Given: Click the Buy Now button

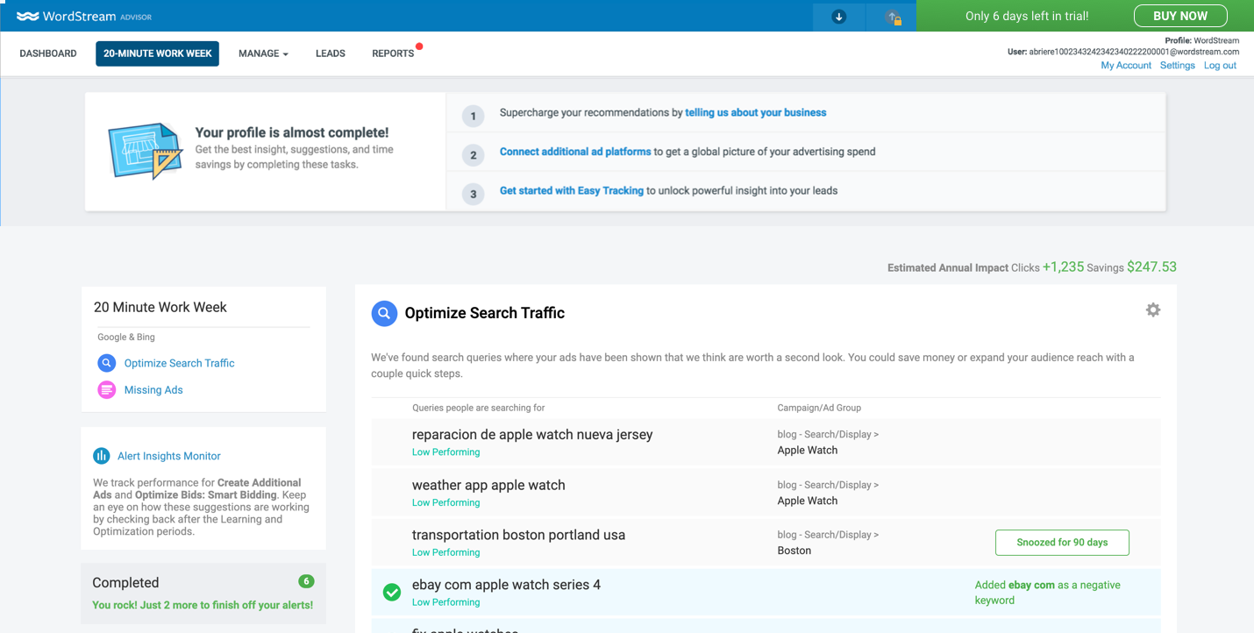Looking at the screenshot, I should pos(1180,16).
